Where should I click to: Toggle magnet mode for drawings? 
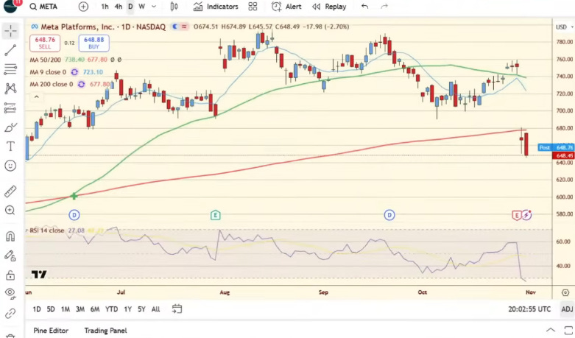point(10,236)
